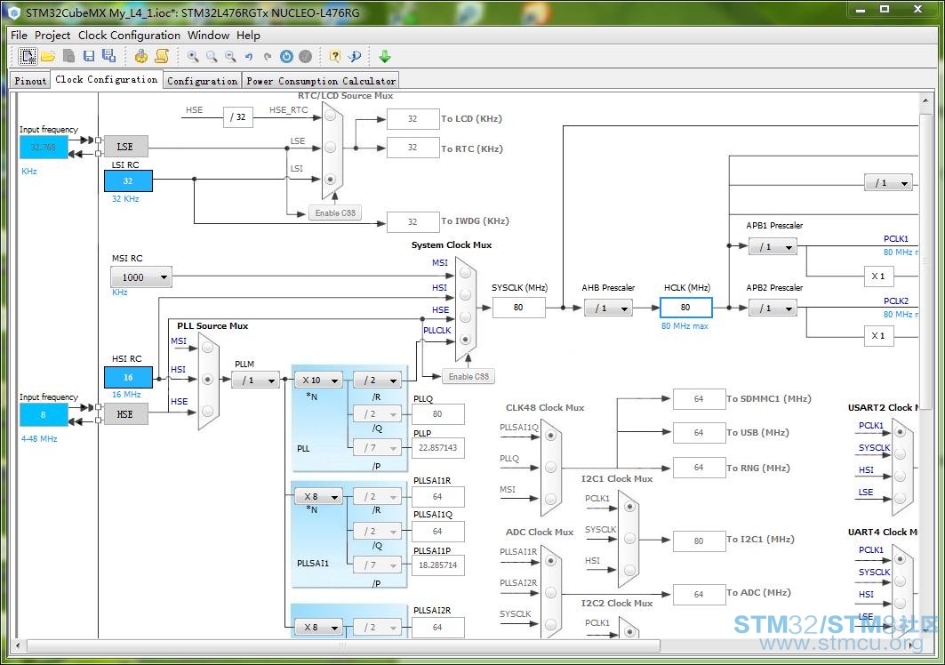Switch to the Pinout tab

[30, 80]
